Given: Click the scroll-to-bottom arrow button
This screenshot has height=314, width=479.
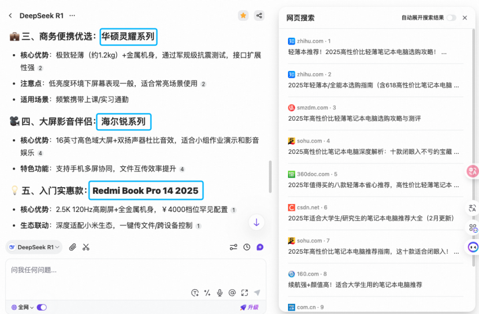Looking at the screenshot, I should pos(256,222).
